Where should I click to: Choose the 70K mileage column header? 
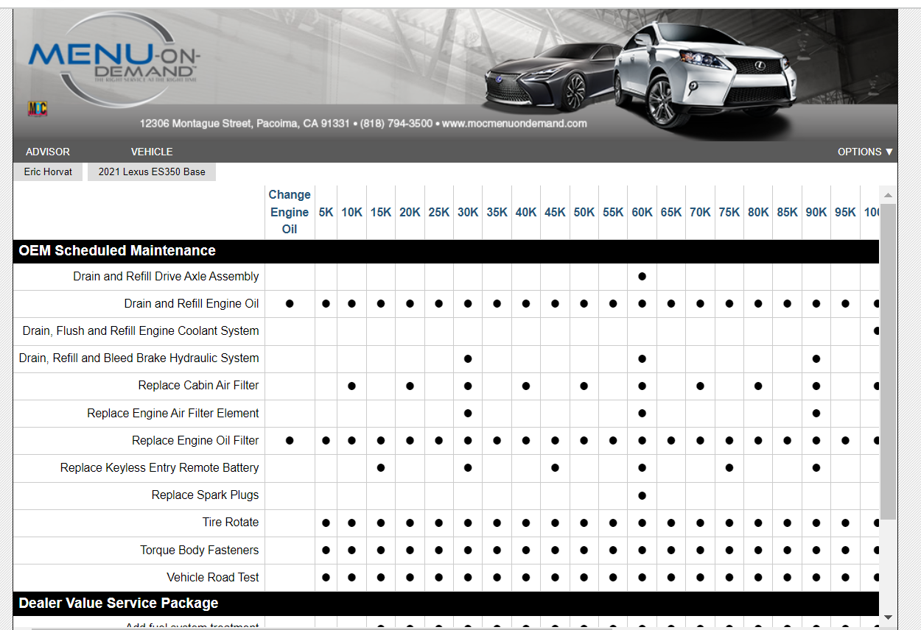tap(700, 212)
